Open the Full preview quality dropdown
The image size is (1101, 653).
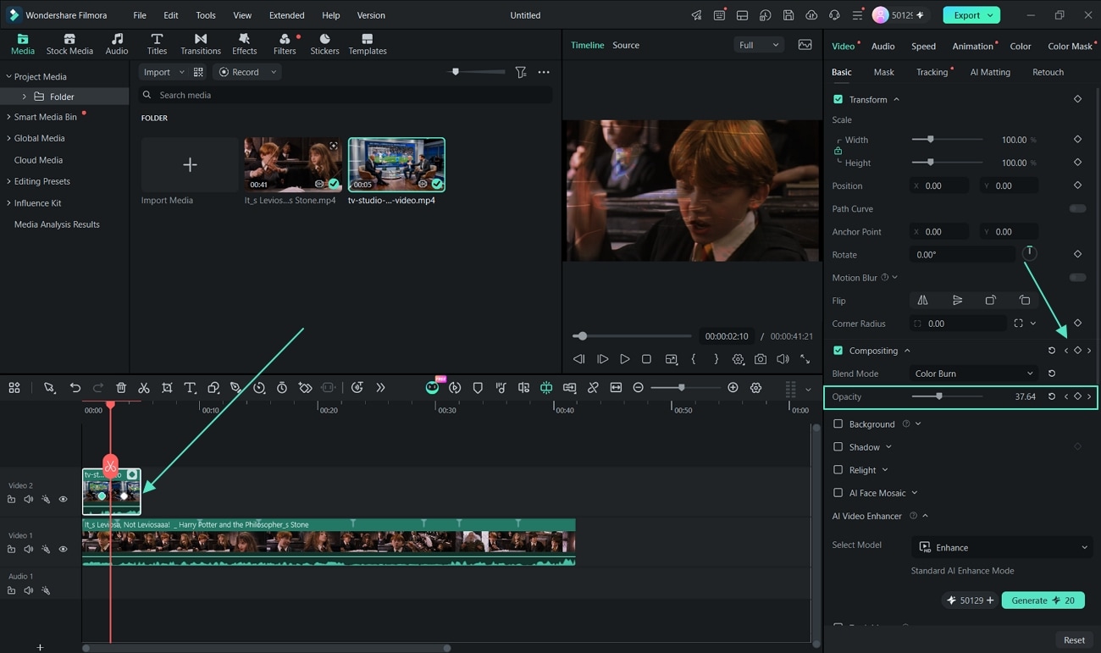pyautogui.click(x=758, y=45)
